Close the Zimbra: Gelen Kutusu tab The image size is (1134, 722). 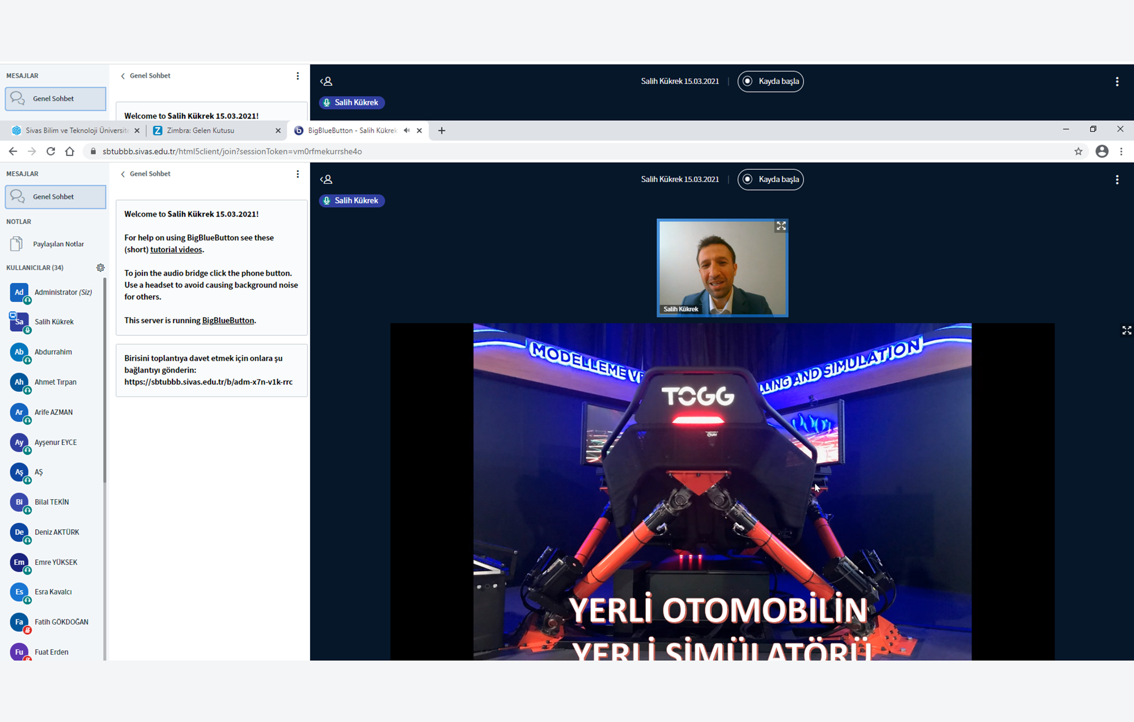pos(278,130)
